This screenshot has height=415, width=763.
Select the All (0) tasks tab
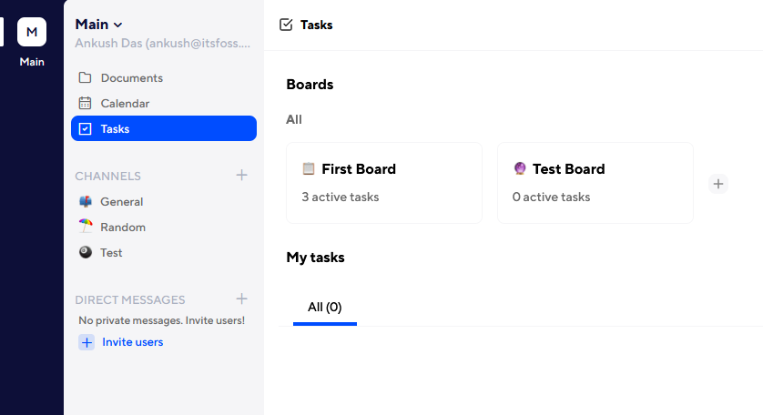pyautogui.click(x=324, y=308)
